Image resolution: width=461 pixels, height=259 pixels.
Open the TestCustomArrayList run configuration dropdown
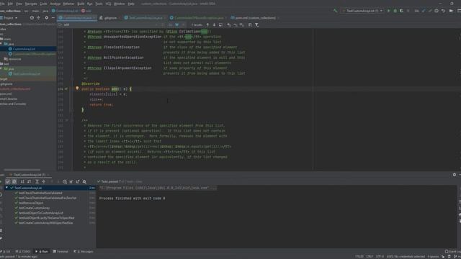[x=362, y=11]
